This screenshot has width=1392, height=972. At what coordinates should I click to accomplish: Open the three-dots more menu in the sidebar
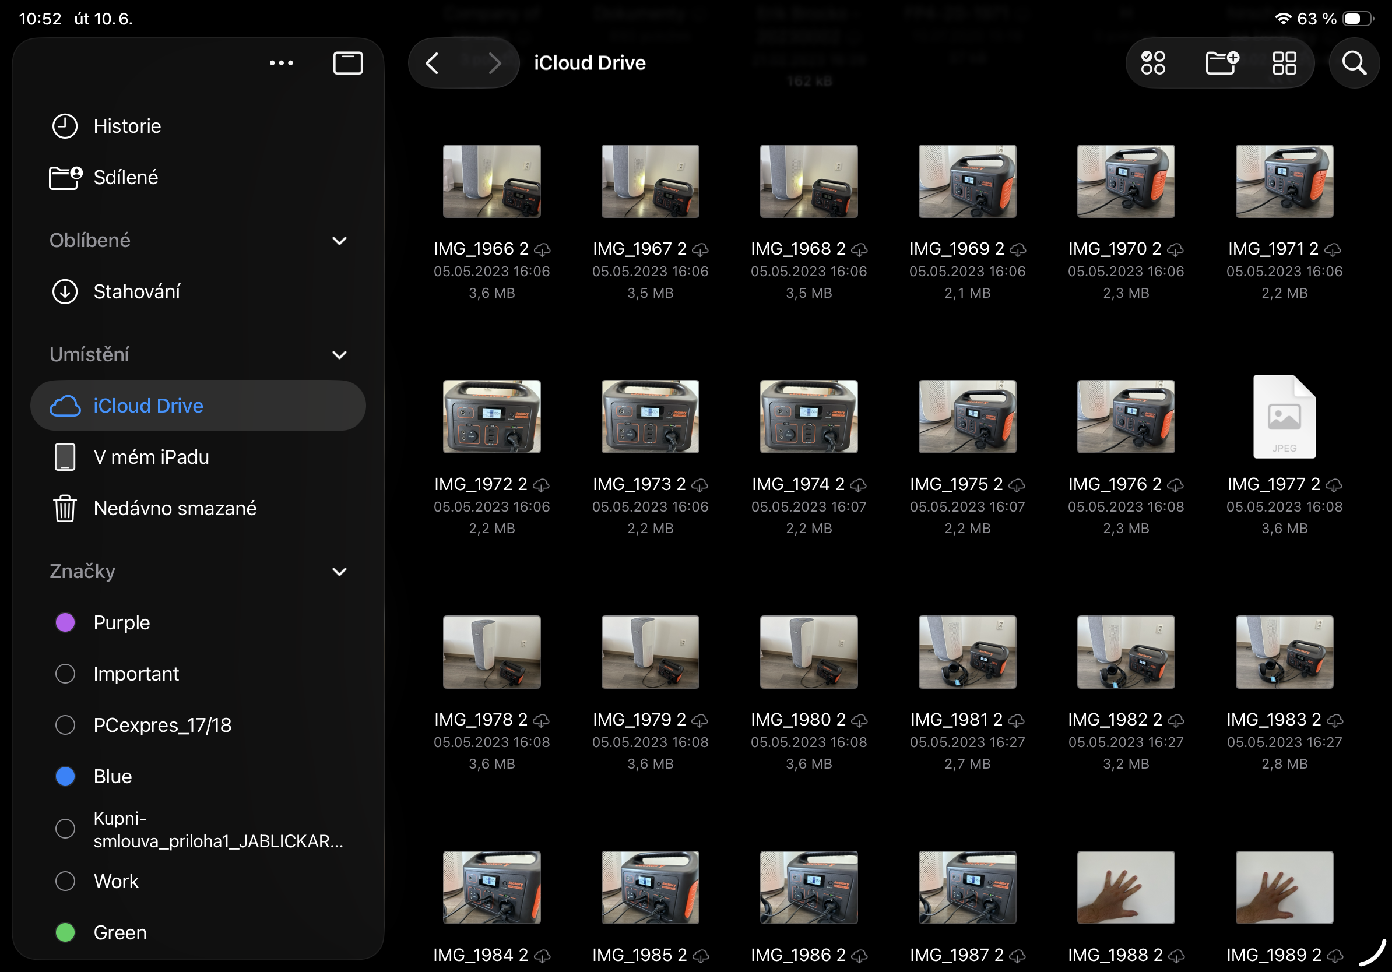pos(282,63)
